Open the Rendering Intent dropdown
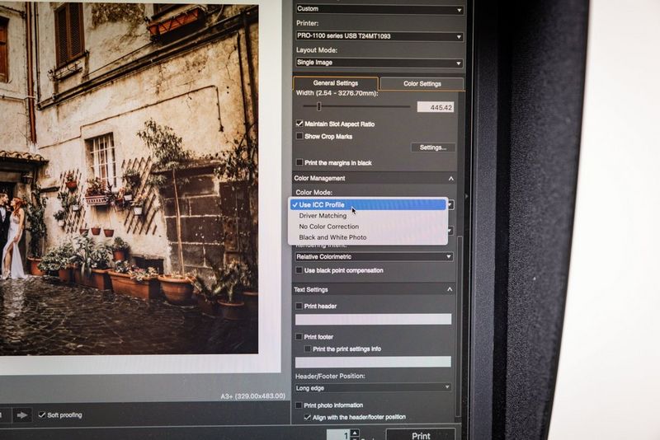 tap(374, 256)
